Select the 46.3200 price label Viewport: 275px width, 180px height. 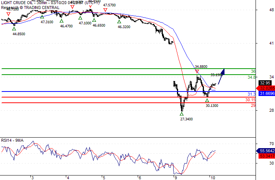coord(124,27)
